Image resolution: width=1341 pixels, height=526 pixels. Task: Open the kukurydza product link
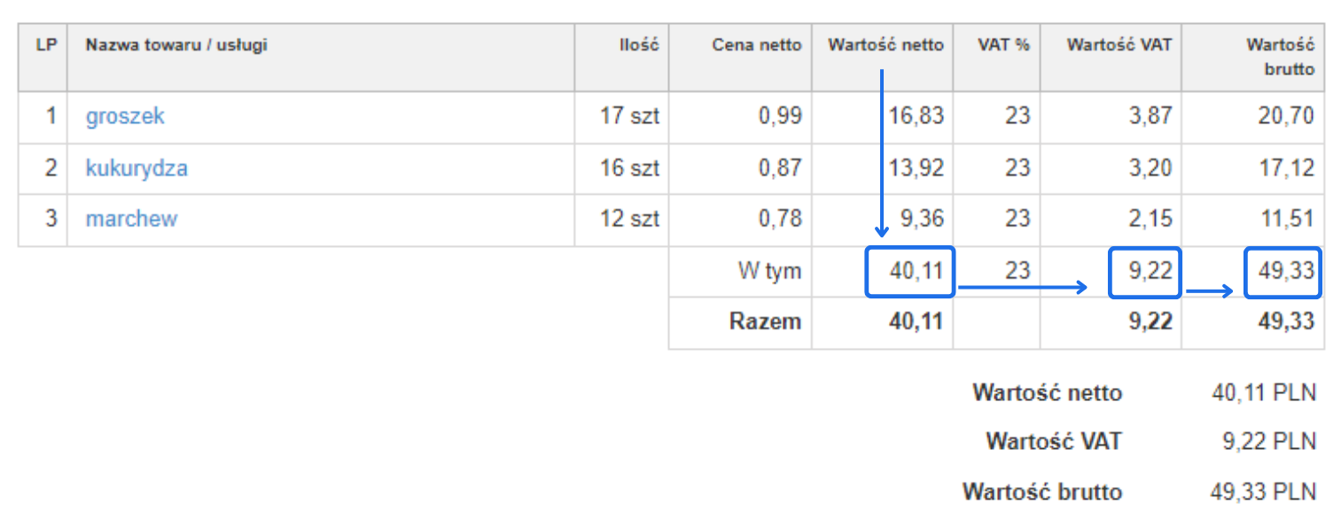(x=136, y=168)
